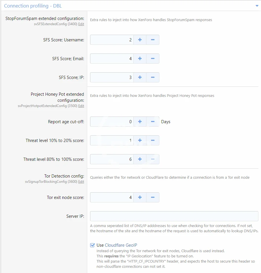Decrement the SFS Score IP value
This screenshot has height=273, width=261.
pyautogui.click(x=153, y=78)
